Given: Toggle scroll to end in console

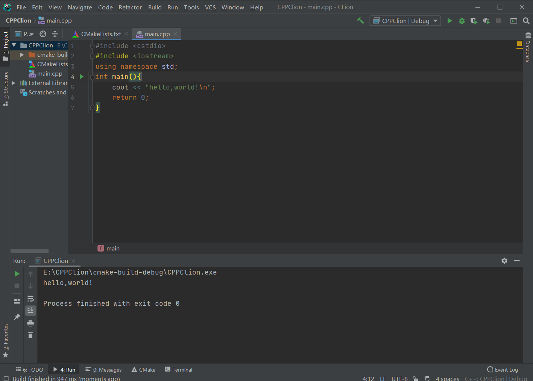Looking at the screenshot, I should [x=30, y=311].
